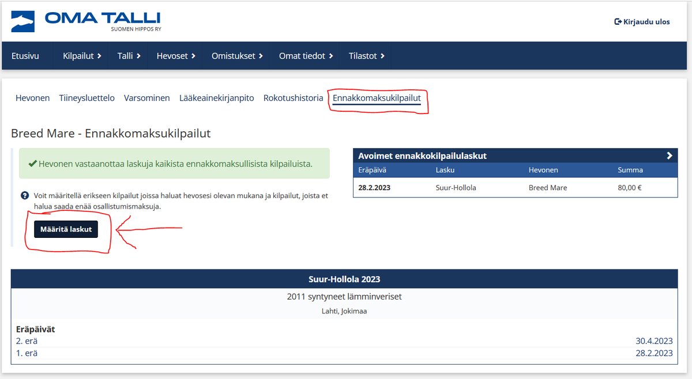Screen dimensions: 692x379
Task: Click the Lasku column header
Action: tap(445, 170)
